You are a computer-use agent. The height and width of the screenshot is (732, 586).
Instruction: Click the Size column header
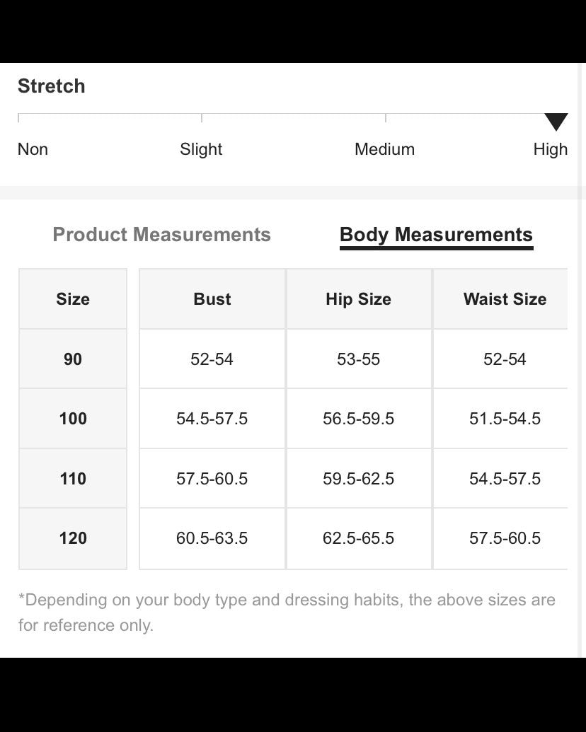(x=73, y=299)
